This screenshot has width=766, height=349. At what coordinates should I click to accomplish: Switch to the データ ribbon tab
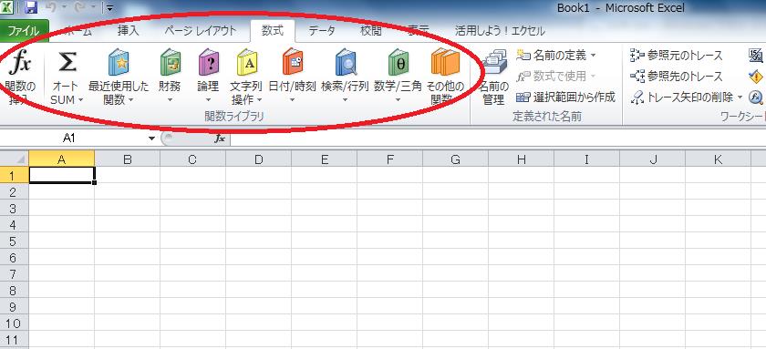(322, 31)
